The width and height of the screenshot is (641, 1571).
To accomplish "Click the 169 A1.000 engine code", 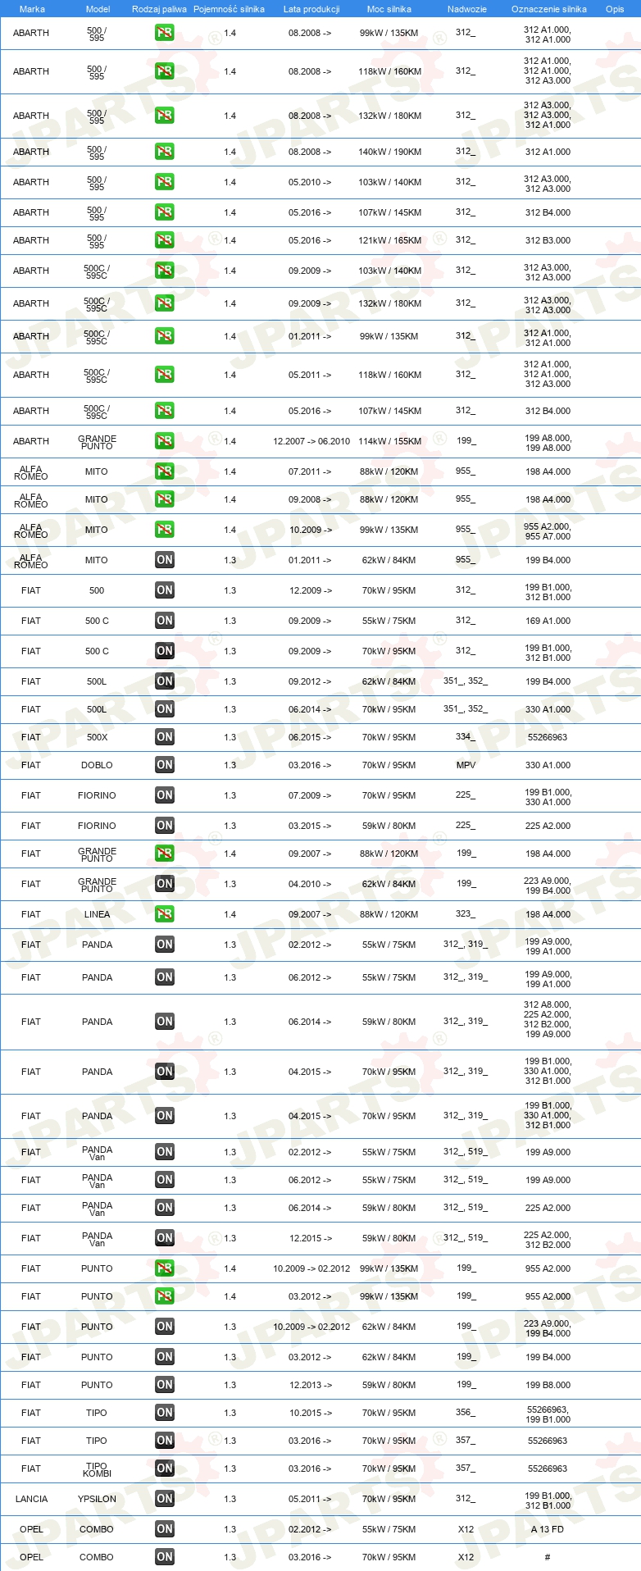I will coord(548,621).
